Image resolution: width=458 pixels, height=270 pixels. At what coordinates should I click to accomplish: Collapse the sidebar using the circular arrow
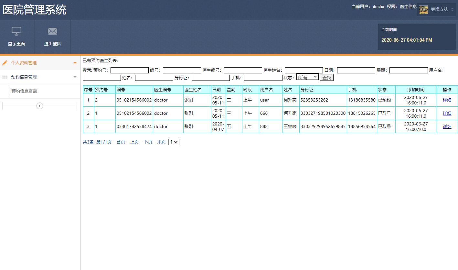click(39, 106)
